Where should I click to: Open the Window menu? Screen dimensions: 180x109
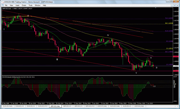click(37, 5)
